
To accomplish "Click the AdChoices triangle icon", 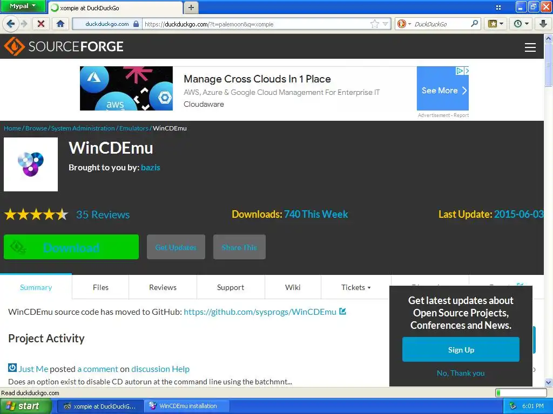I will point(460,71).
